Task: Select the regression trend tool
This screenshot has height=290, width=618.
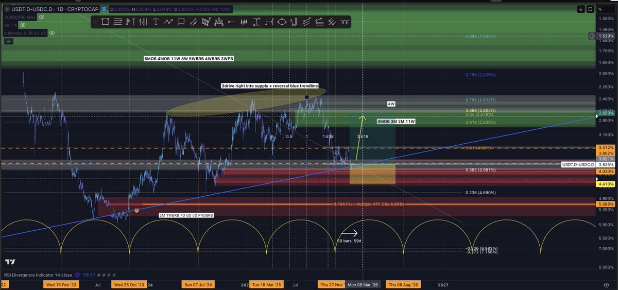Action: (332, 22)
